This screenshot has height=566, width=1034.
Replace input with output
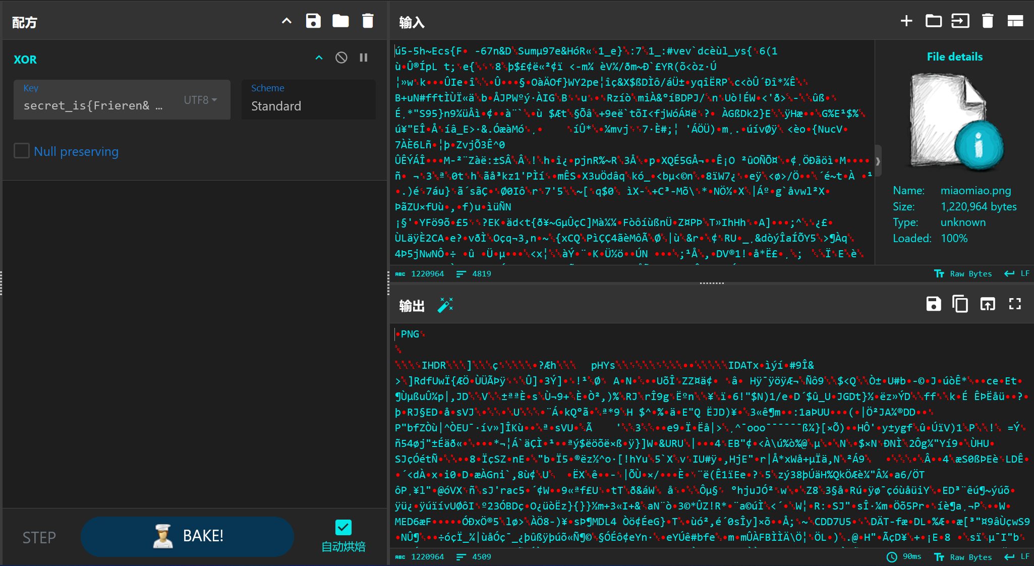987,304
